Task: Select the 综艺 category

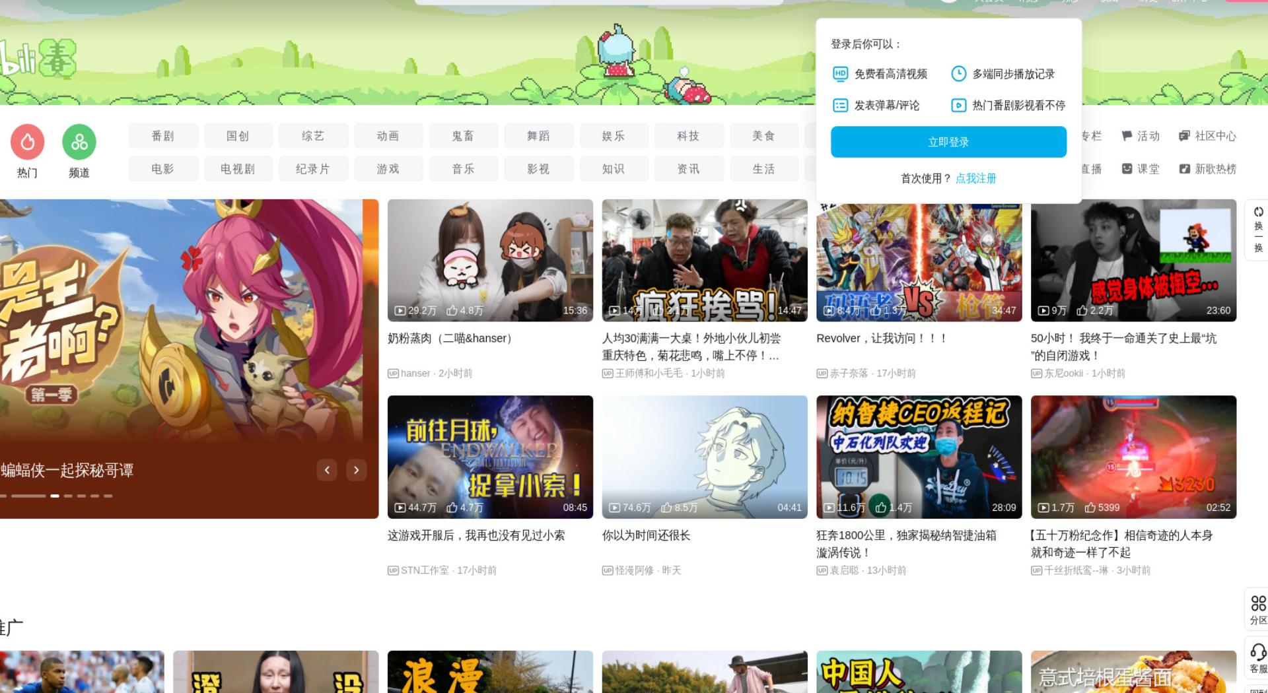Action: coord(313,136)
